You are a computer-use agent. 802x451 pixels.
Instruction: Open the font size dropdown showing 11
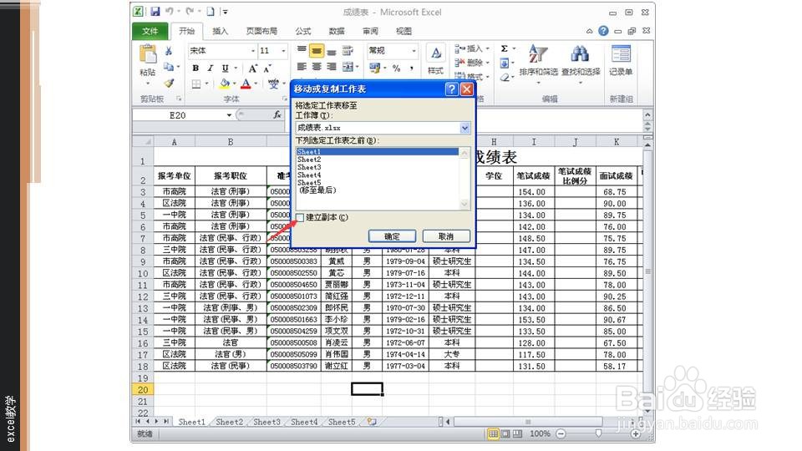[x=283, y=51]
